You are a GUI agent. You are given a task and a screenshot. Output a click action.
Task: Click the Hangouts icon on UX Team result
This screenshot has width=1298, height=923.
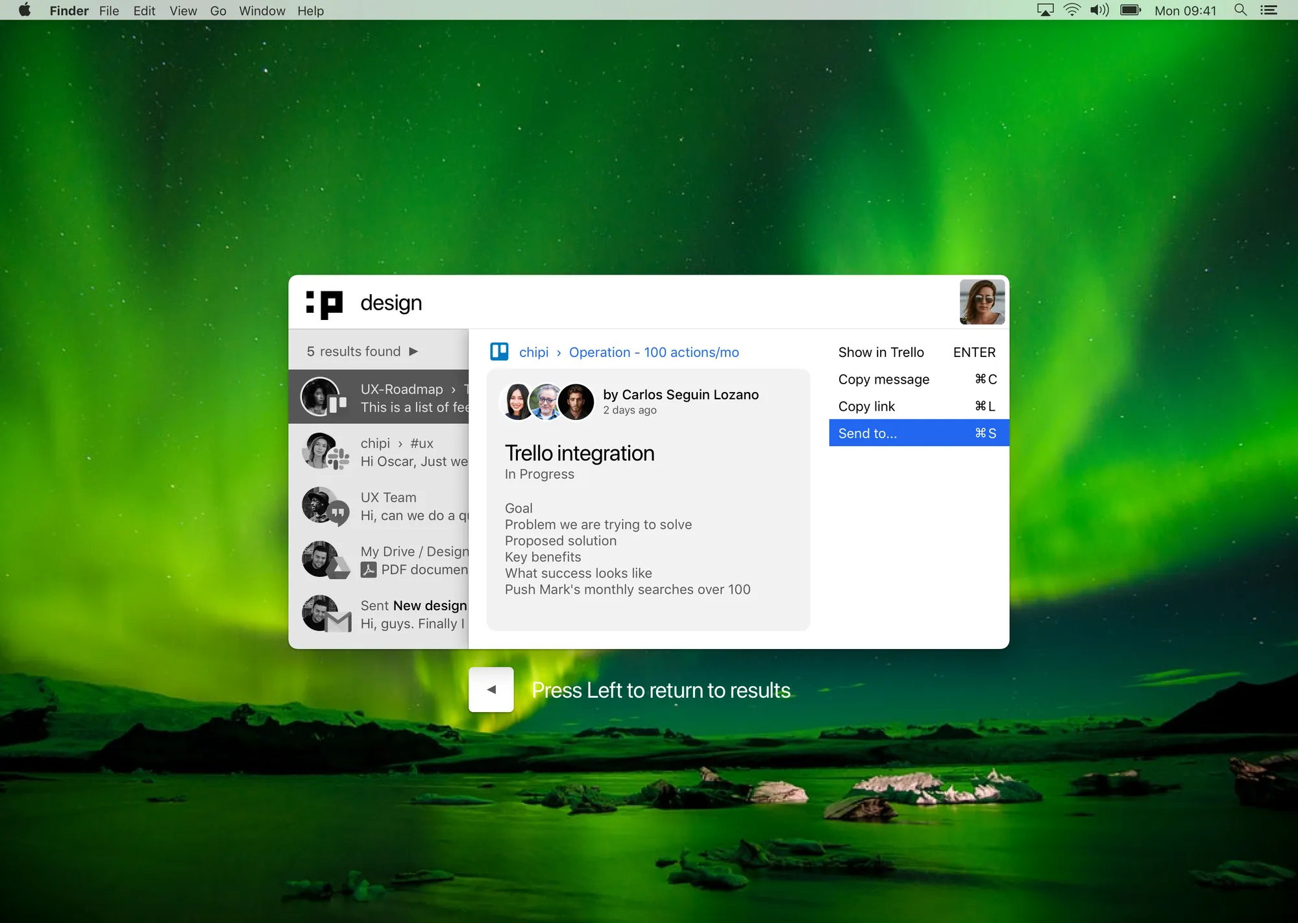coord(338,513)
